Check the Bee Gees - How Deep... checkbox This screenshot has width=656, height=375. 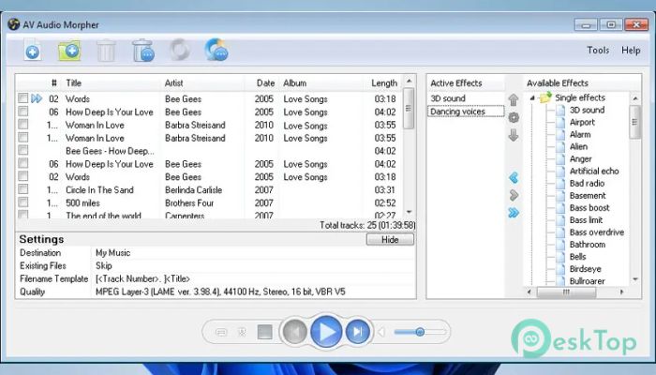23,150
